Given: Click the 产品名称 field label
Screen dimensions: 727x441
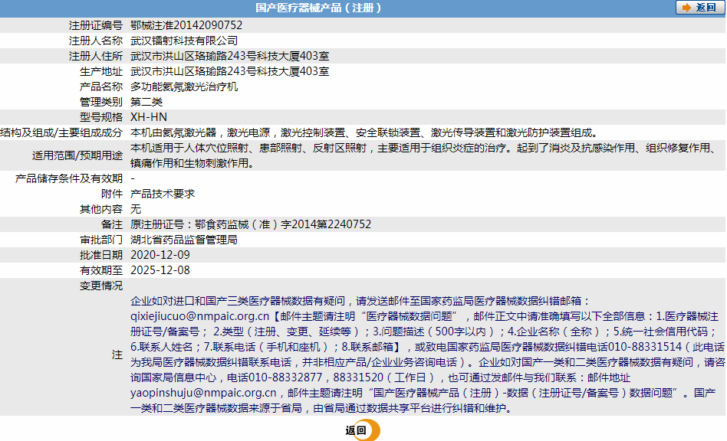Looking at the screenshot, I should click(101, 87).
